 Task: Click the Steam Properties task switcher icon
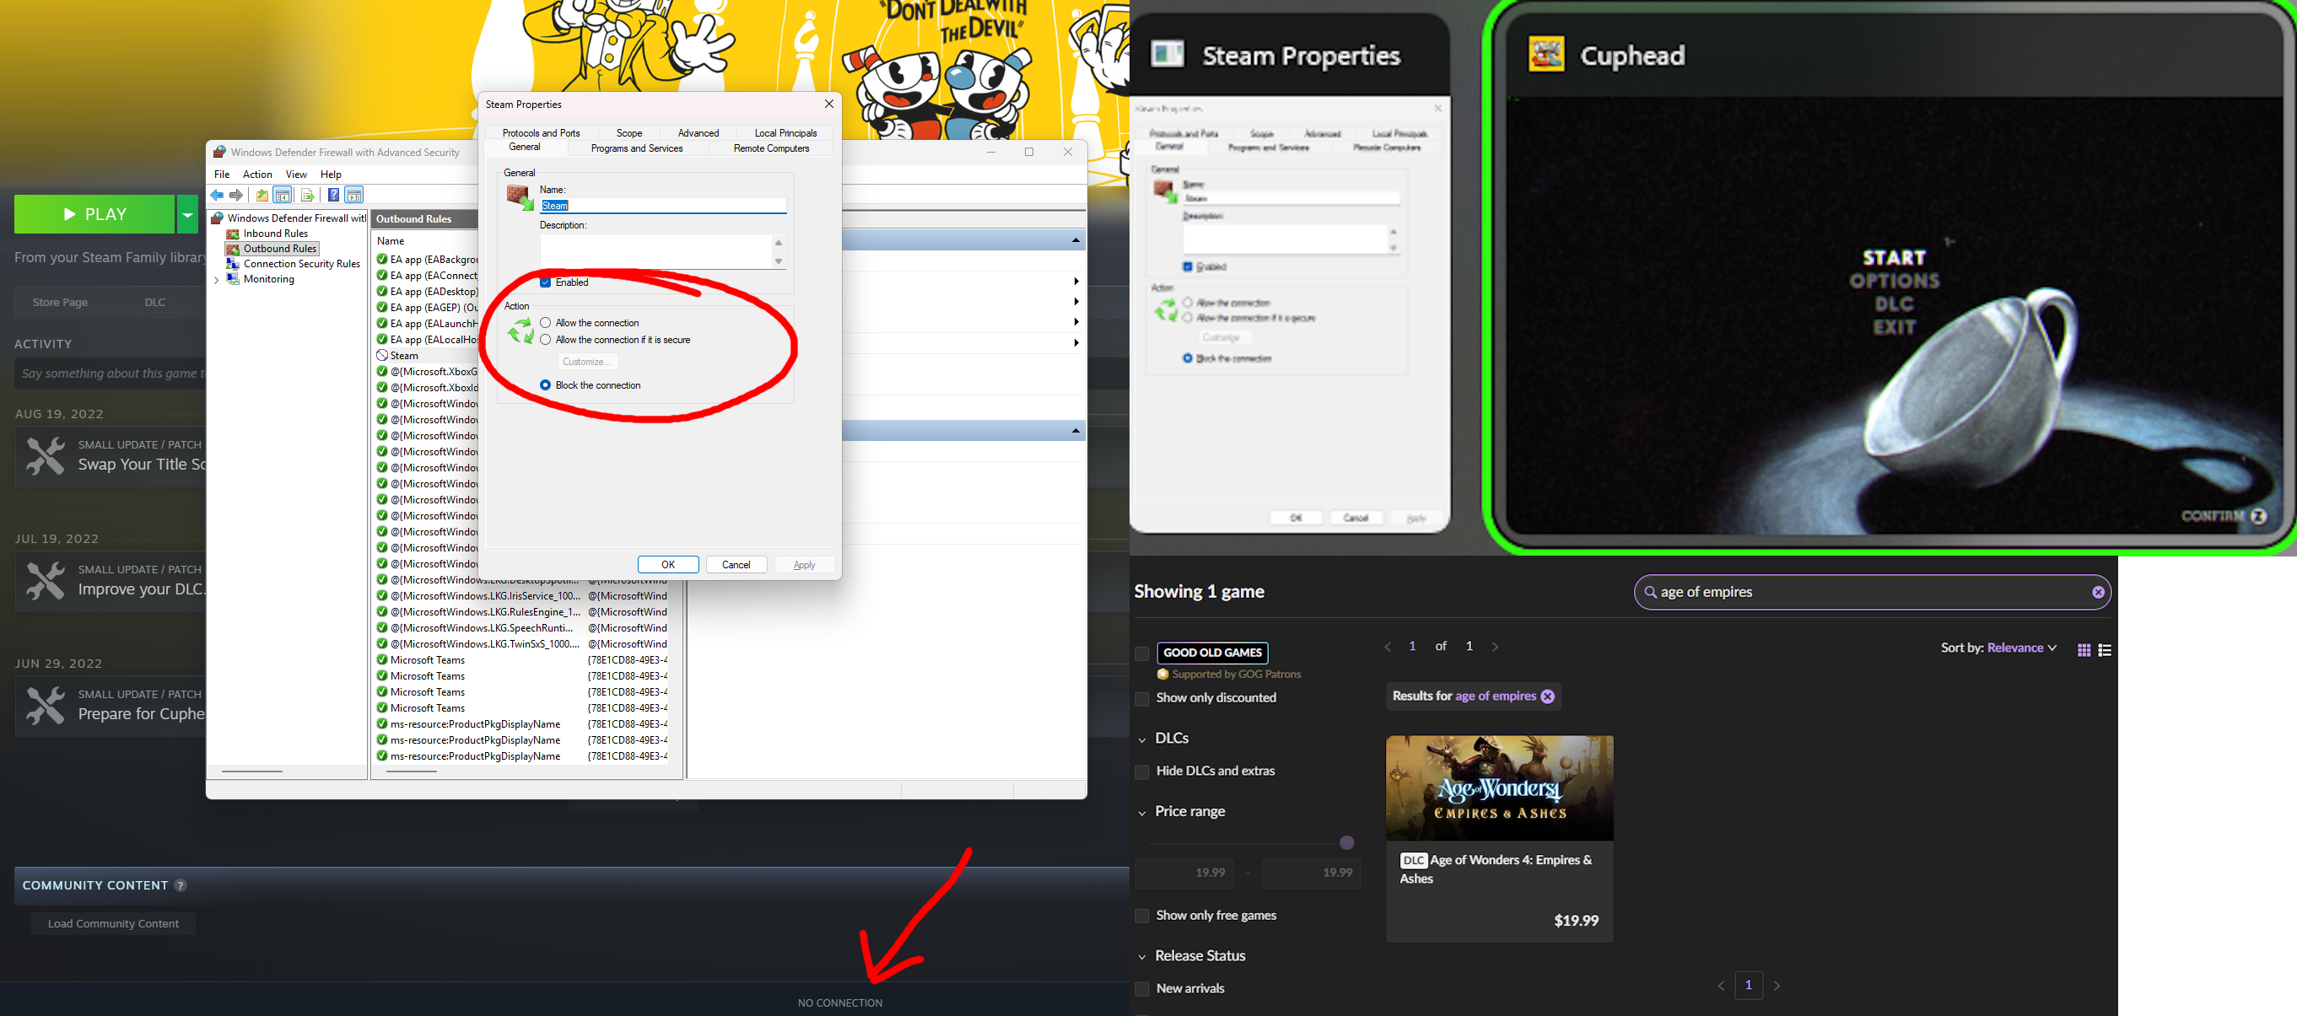(x=1167, y=54)
